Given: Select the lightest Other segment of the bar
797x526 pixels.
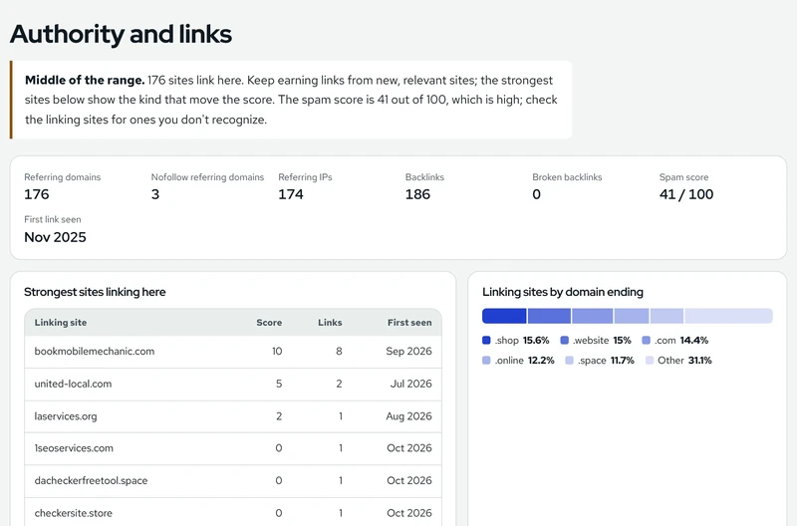Looking at the screenshot, I should (729, 316).
